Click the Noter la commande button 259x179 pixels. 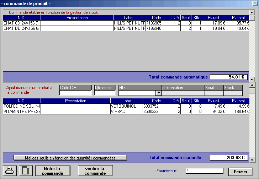point(53,171)
